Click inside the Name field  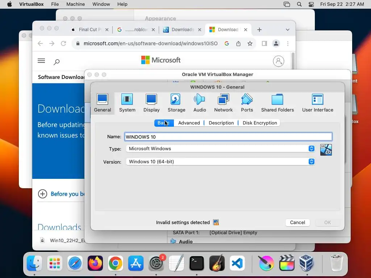point(228,136)
